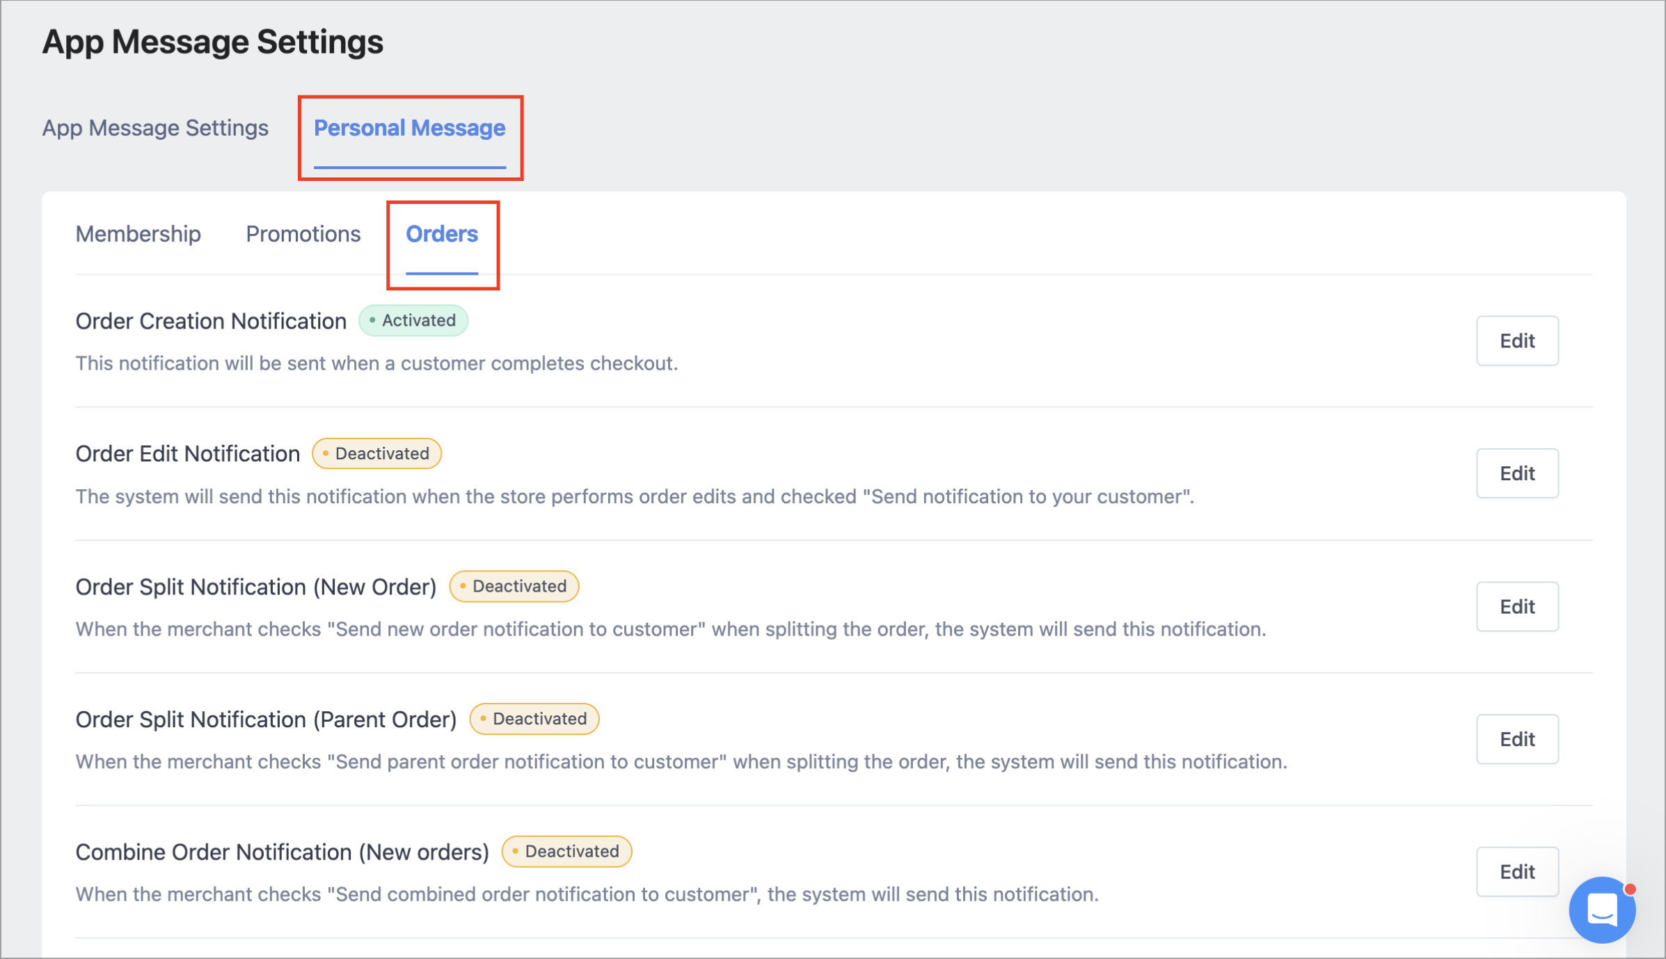Click description mentioning 'store performs order edits'
The width and height of the screenshot is (1666, 959).
(x=635, y=496)
